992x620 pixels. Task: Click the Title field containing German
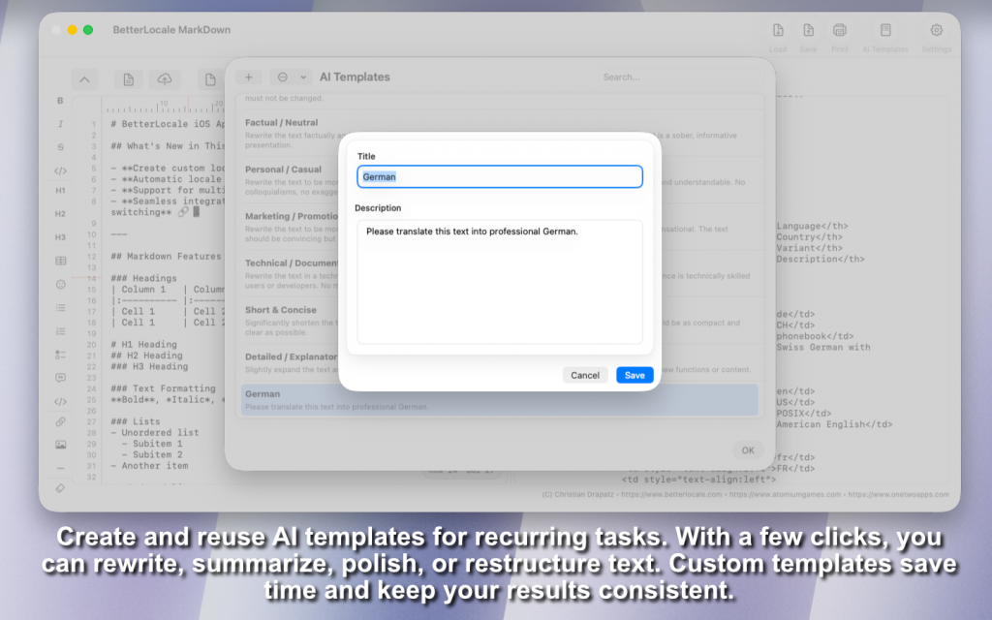[x=499, y=176]
